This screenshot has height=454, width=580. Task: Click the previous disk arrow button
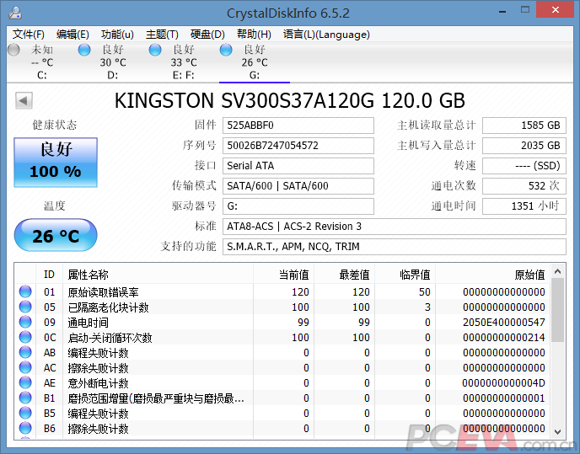(x=24, y=100)
